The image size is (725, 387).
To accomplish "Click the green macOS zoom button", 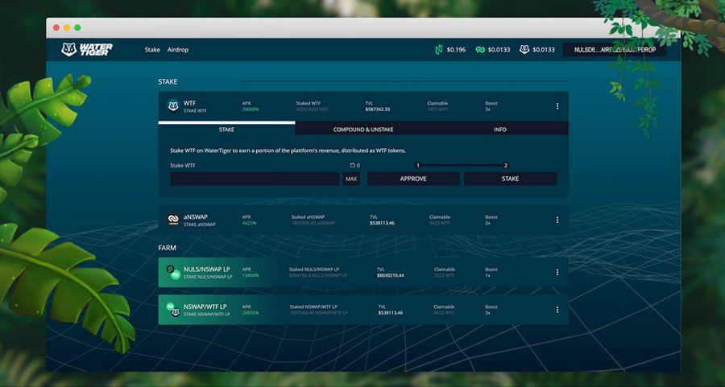I will (77, 27).
